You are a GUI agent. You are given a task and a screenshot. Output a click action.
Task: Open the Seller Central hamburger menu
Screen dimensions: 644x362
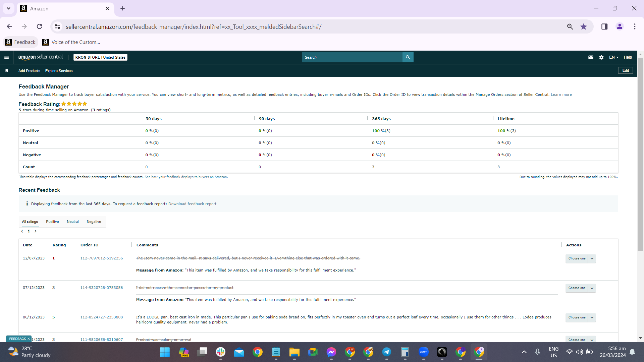coord(6,57)
